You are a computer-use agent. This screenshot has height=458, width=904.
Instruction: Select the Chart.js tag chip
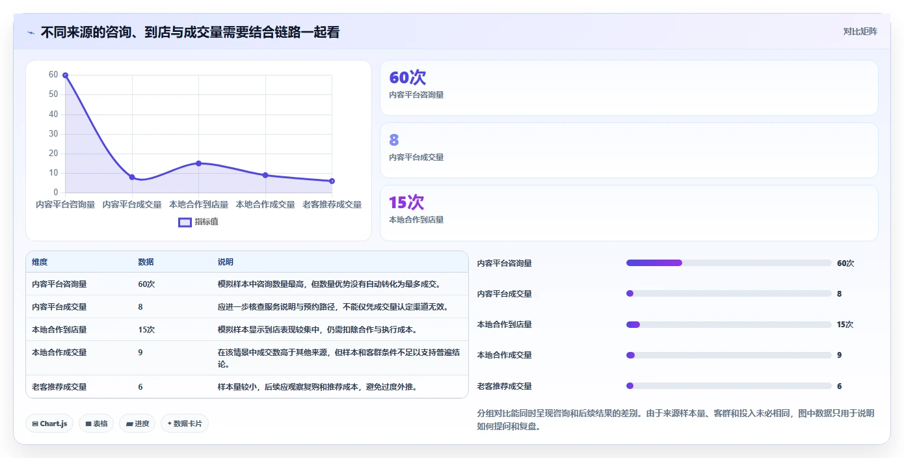pyautogui.click(x=49, y=424)
